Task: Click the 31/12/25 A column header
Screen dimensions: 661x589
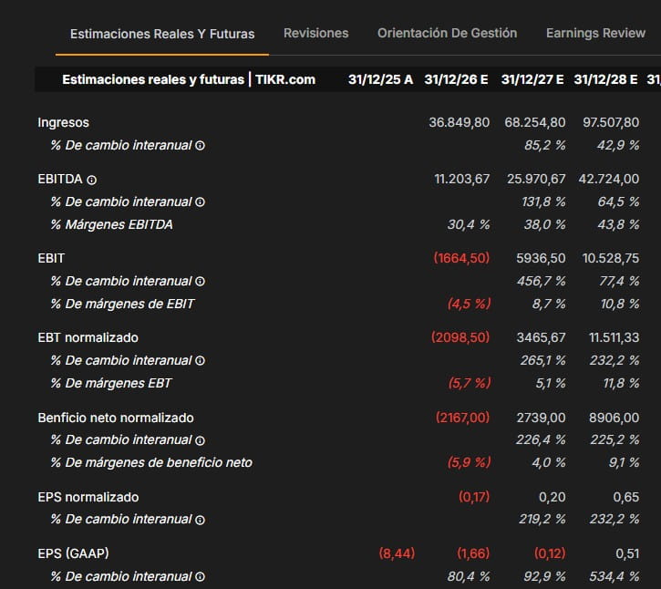Action: pyautogui.click(x=381, y=79)
